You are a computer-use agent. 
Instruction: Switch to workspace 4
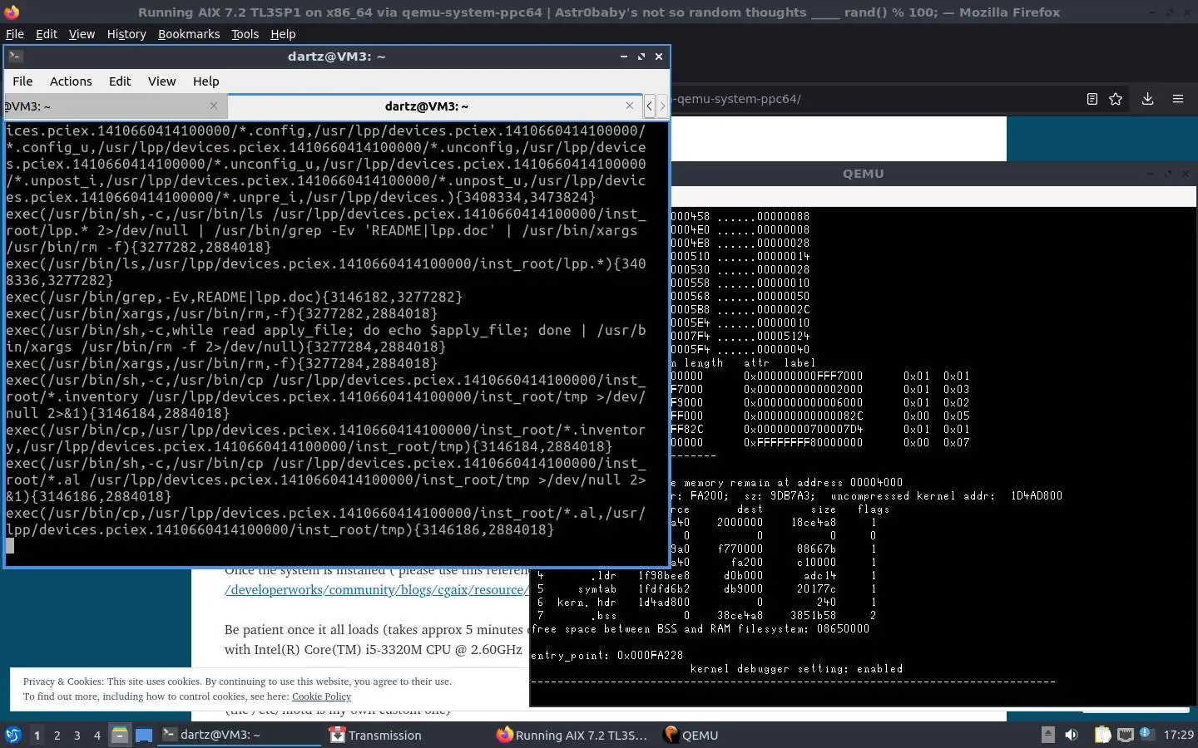click(97, 736)
